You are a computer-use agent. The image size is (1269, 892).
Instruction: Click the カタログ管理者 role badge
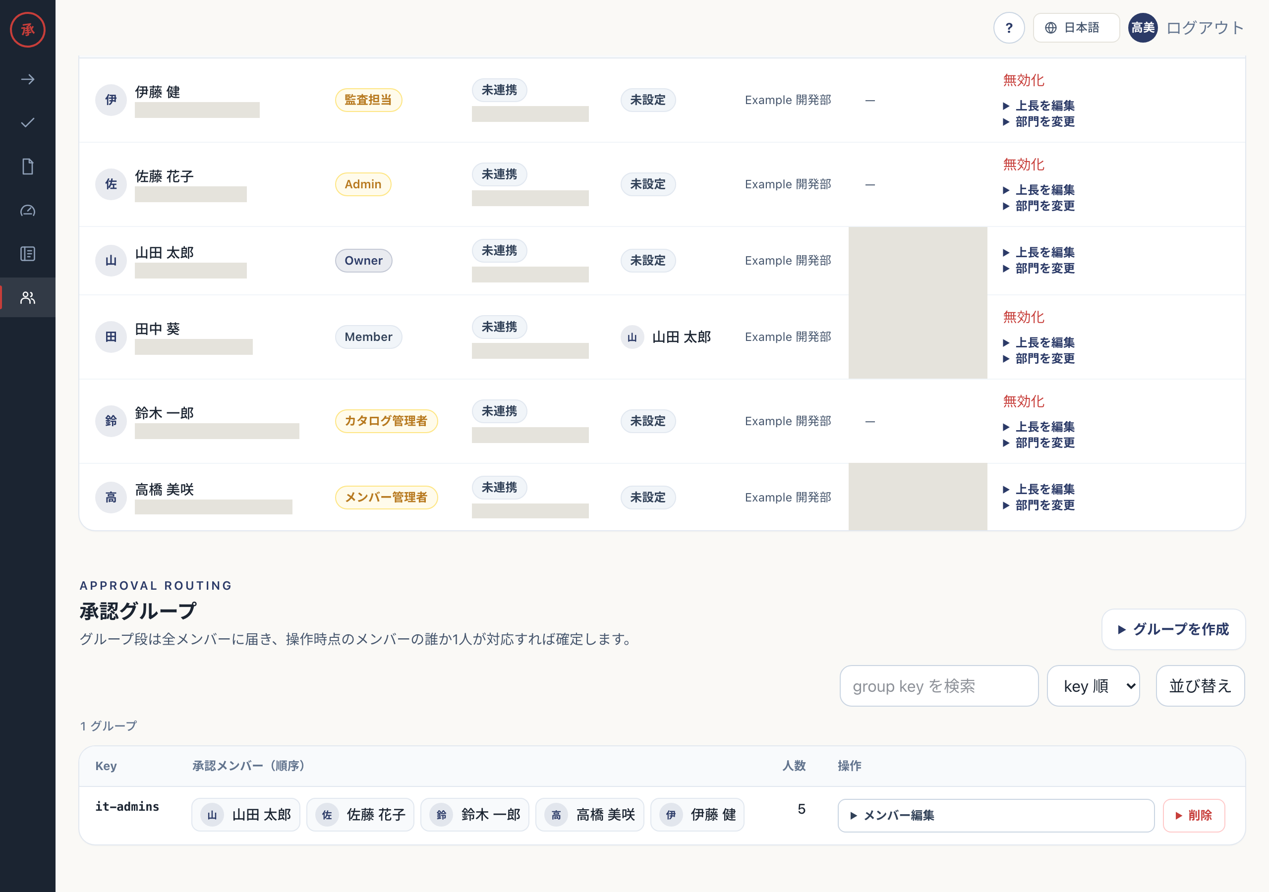click(386, 421)
